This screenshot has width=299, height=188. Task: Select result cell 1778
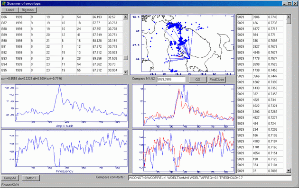tap(260, 58)
